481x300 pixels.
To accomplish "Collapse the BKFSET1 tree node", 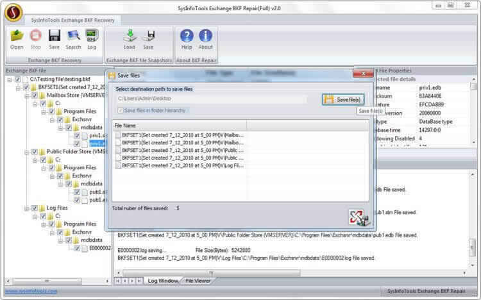I will click(x=18, y=88).
